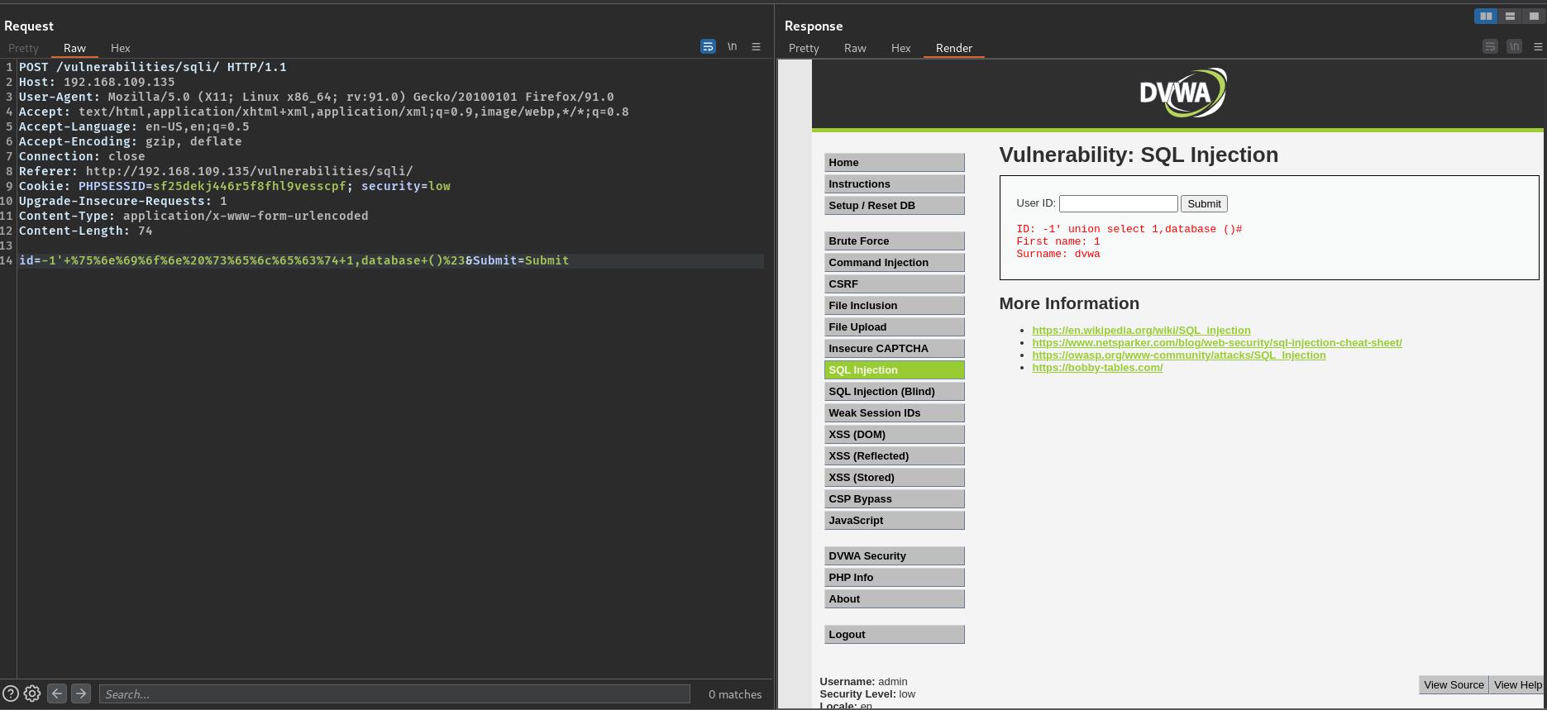Click the DVWA logo

pos(1182,93)
